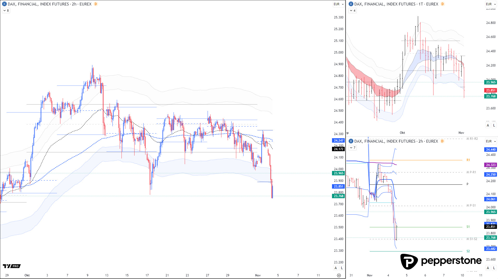Click the 27 date on the main time axis
Image resolution: width=498 pixels, height=279 pixels.
click(x=207, y=275)
